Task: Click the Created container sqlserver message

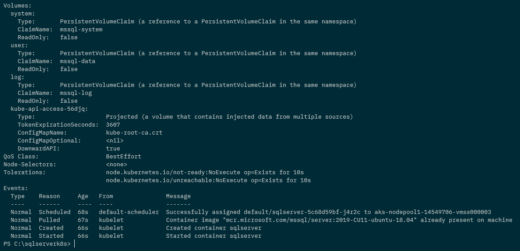Action: point(213,228)
